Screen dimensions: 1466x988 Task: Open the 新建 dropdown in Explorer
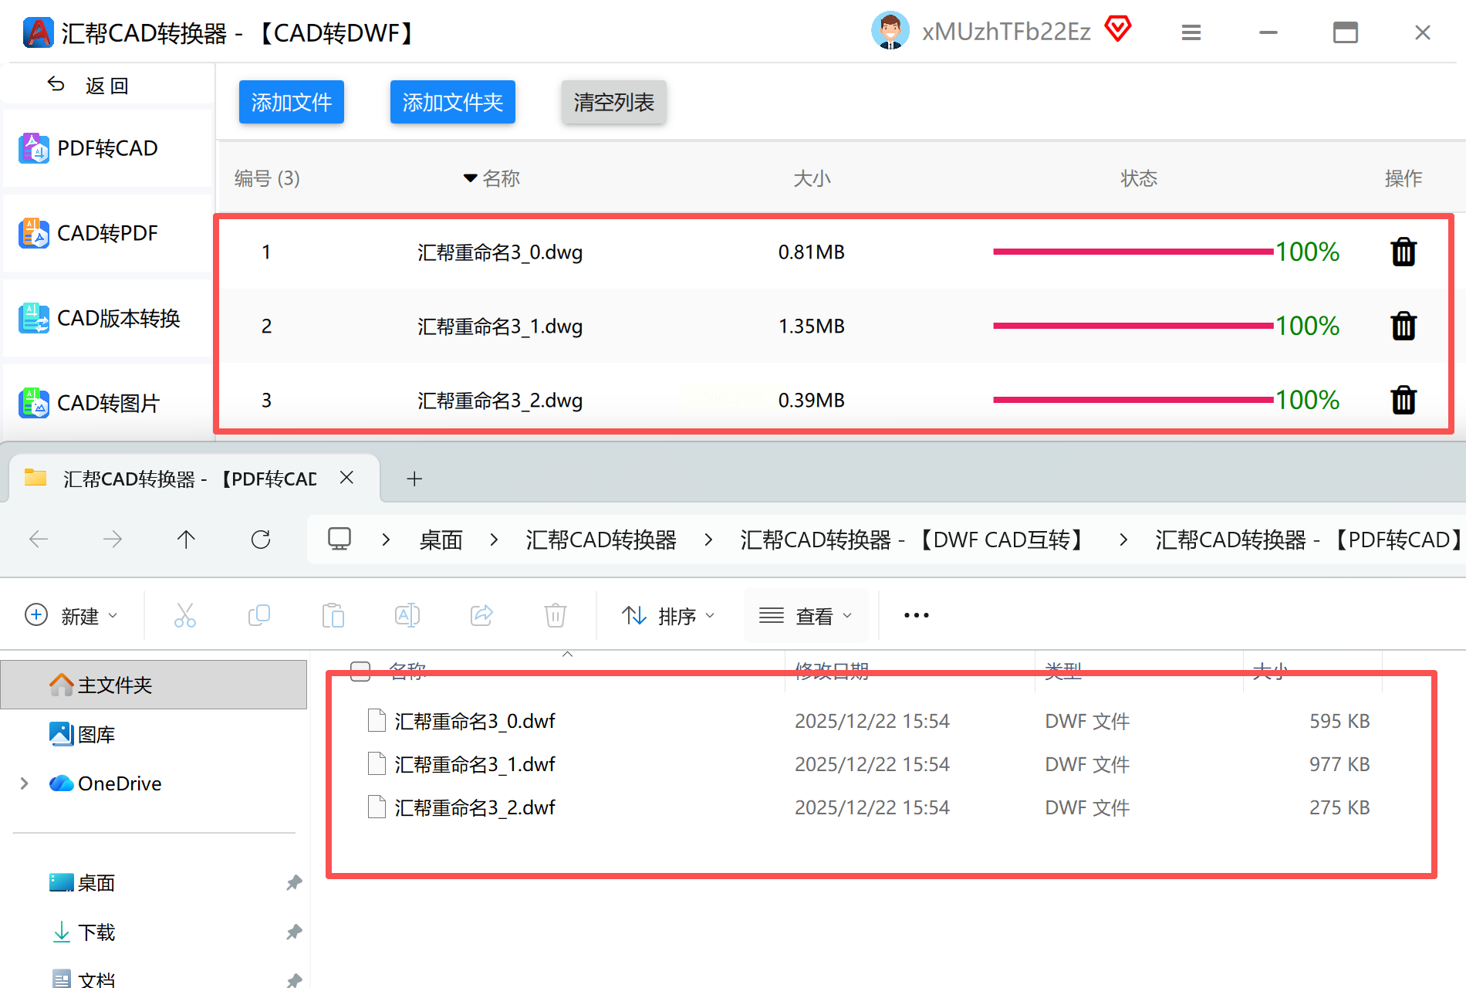pyautogui.click(x=71, y=615)
